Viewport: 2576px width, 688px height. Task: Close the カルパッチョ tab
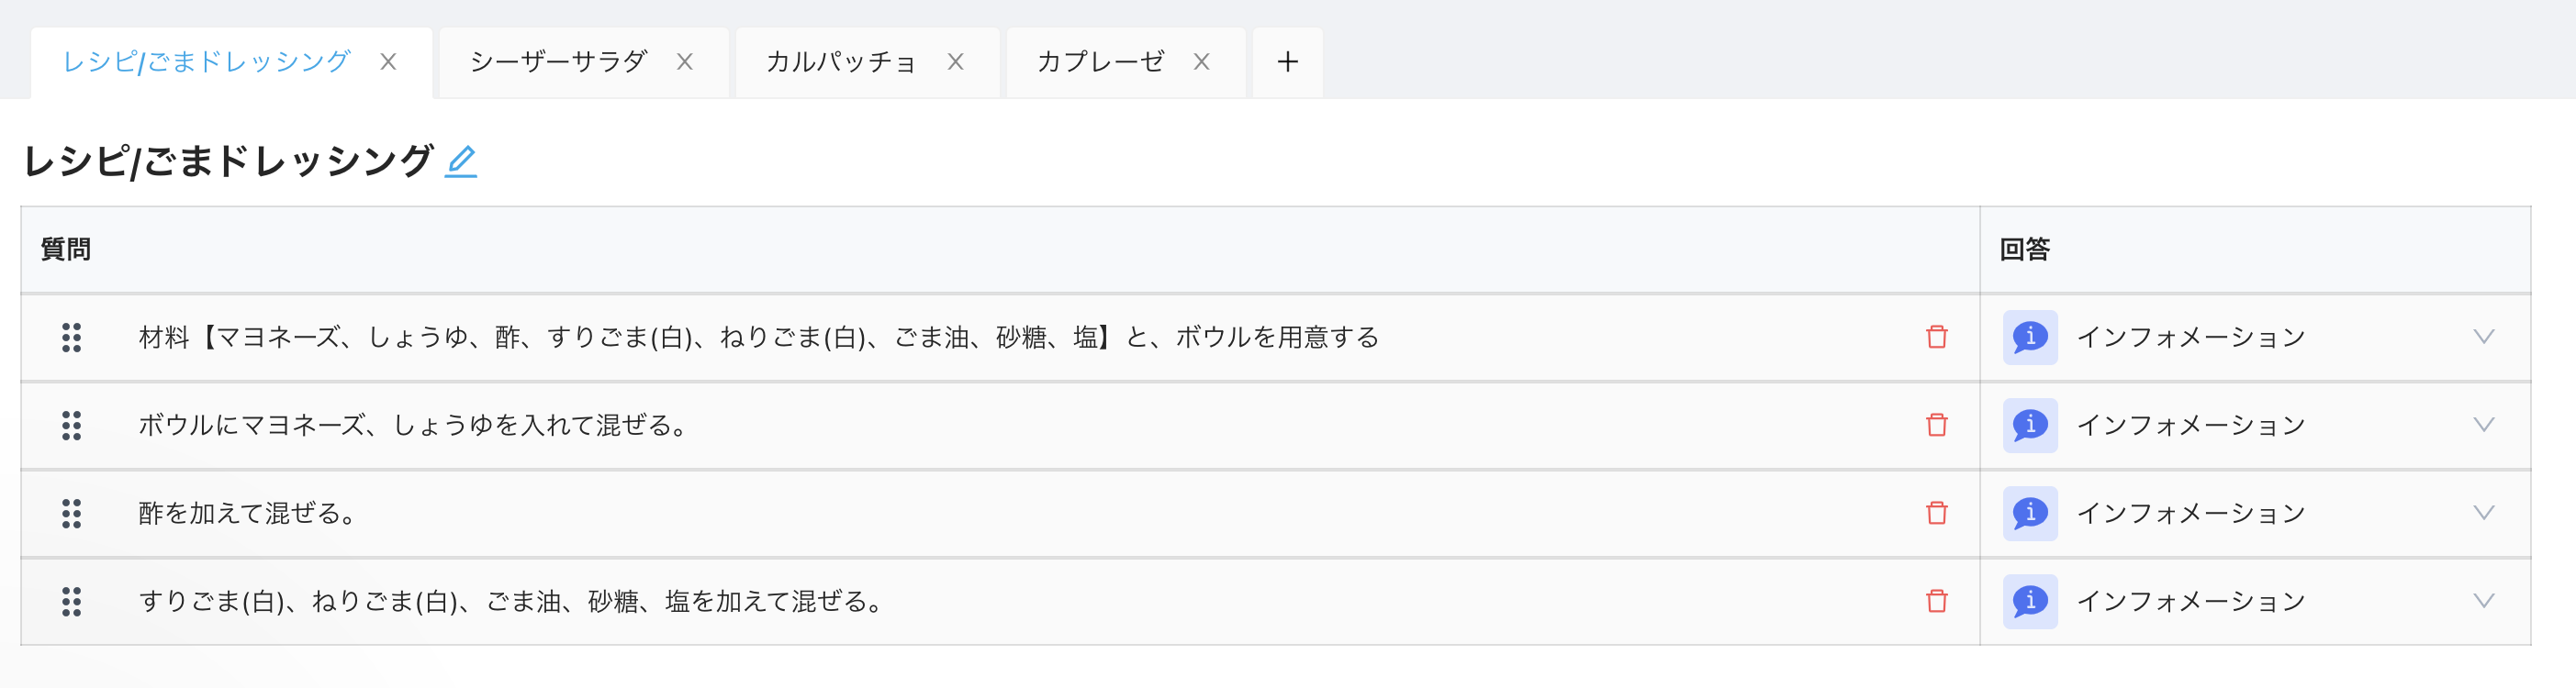956,61
